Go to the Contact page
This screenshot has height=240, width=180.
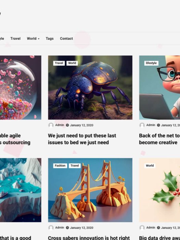point(66,39)
